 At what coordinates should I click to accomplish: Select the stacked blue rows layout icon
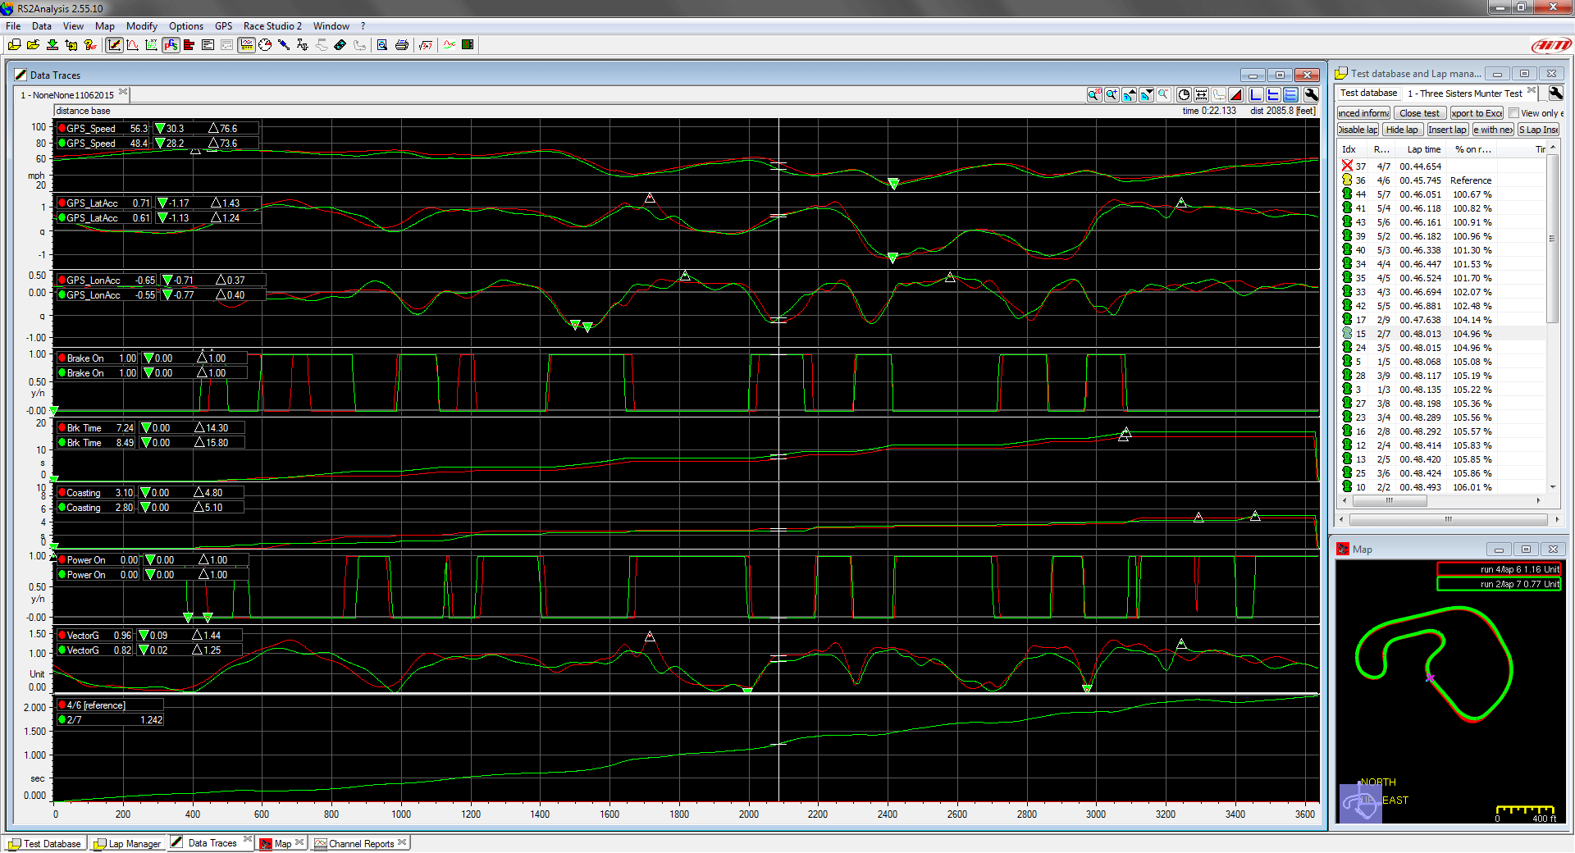point(1290,95)
